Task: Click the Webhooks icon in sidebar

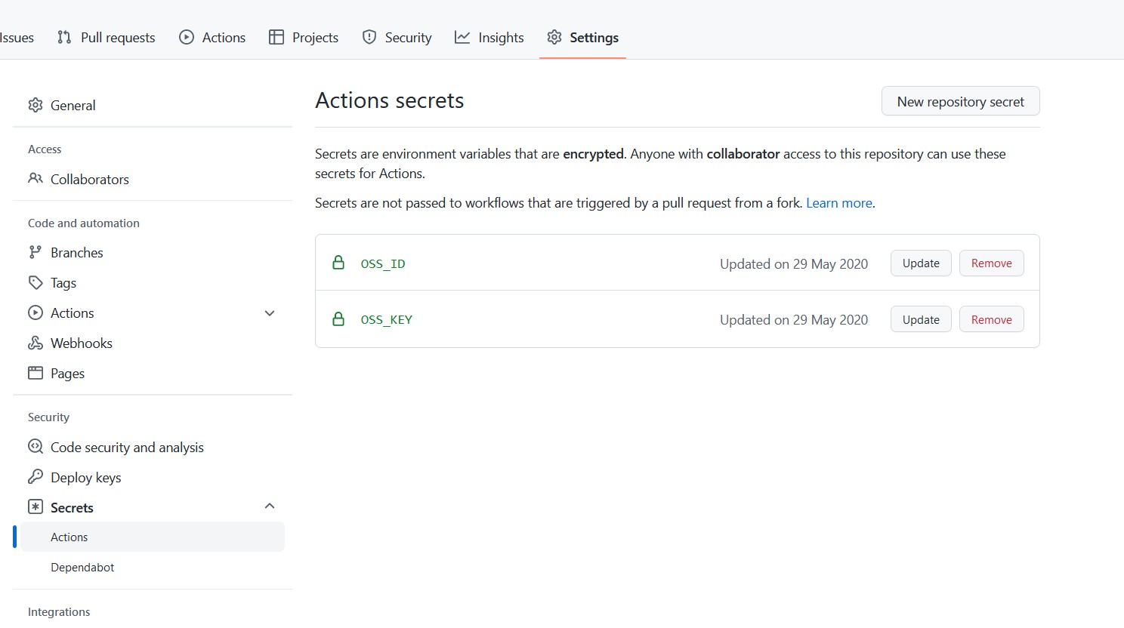Action: [36, 343]
